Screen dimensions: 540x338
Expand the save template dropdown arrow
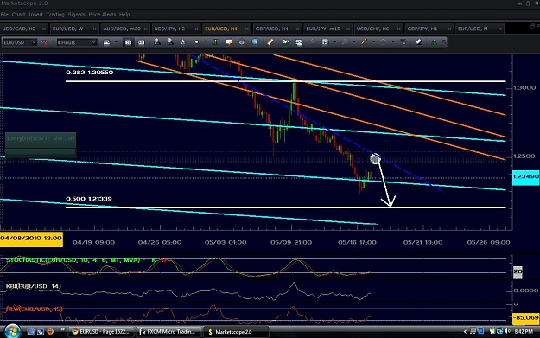334,42
